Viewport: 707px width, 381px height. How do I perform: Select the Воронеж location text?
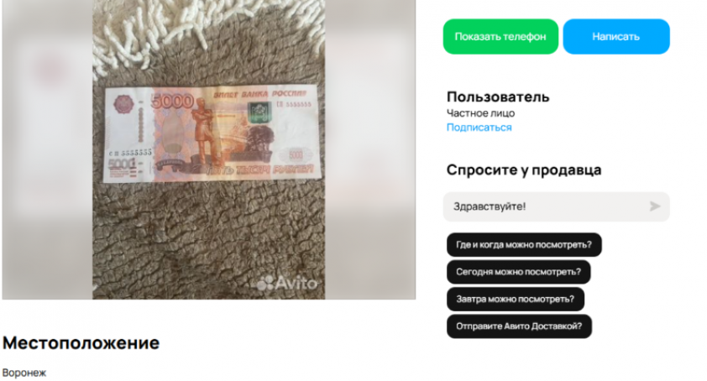tap(24, 373)
